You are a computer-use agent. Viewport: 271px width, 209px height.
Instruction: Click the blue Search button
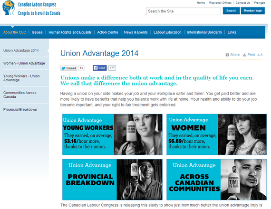coord(231,11)
